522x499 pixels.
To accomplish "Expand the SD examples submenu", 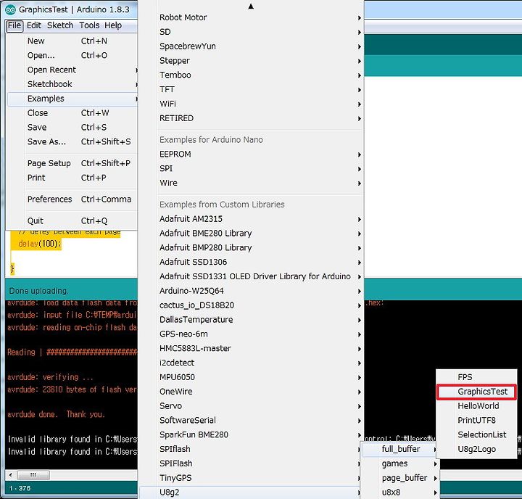I will (252, 32).
